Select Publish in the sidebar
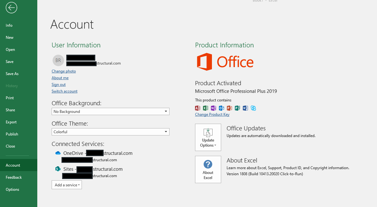 (x=12, y=134)
